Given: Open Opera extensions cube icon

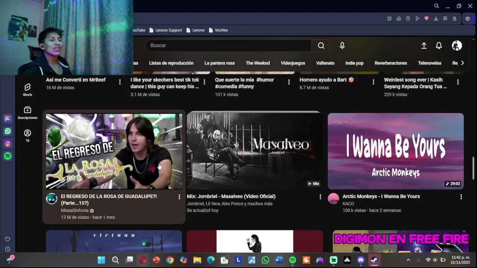Looking at the screenshot, I should click(x=468, y=19).
